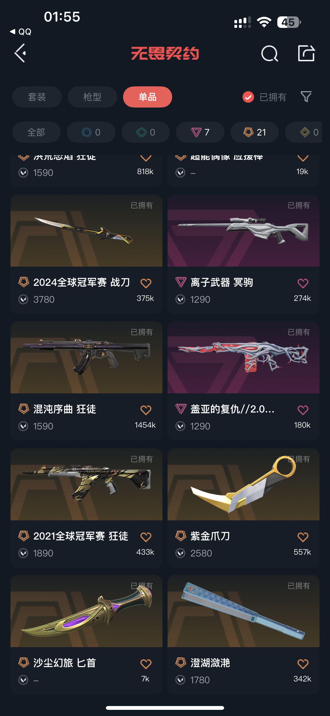
Task: Open the search magnifier icon
Action: pos(269,53)
